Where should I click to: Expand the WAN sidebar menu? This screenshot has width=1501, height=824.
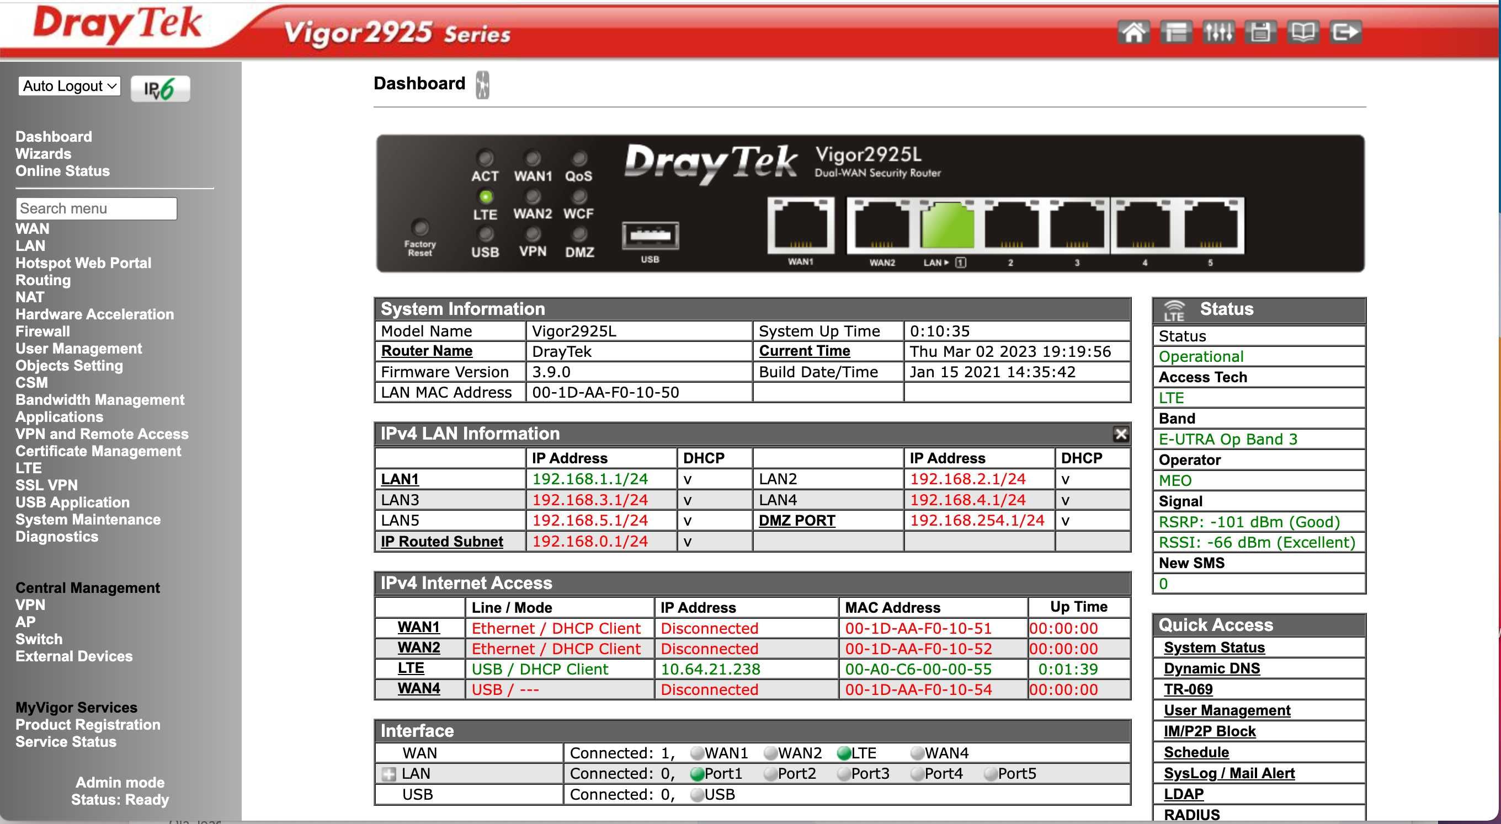pos(32,228)
